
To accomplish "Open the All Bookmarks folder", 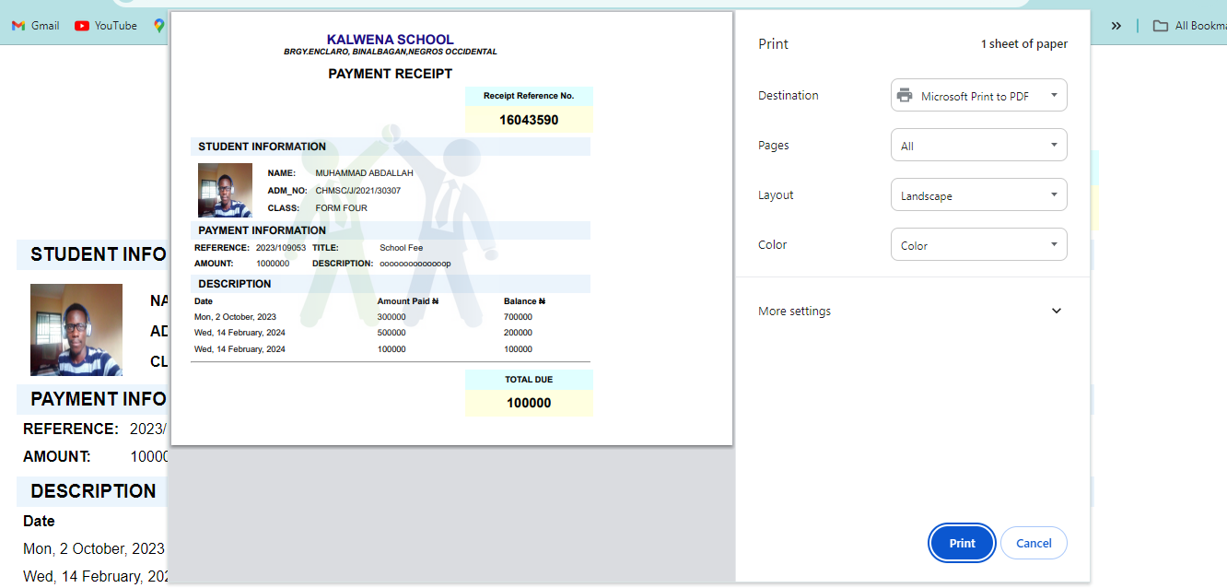I will tap(1188, 26).
